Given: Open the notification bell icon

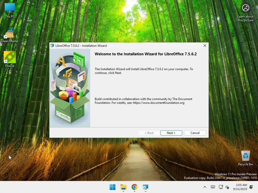Looking at the screenshot, I should pos(251,187).
